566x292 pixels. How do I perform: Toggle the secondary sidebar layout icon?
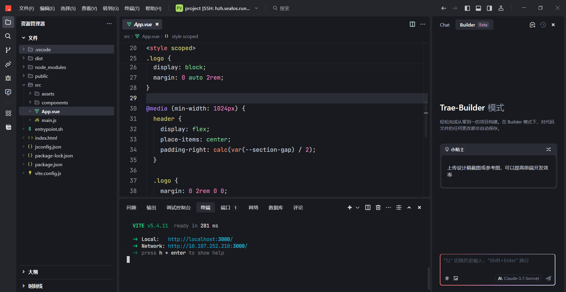tap(489, 8)
